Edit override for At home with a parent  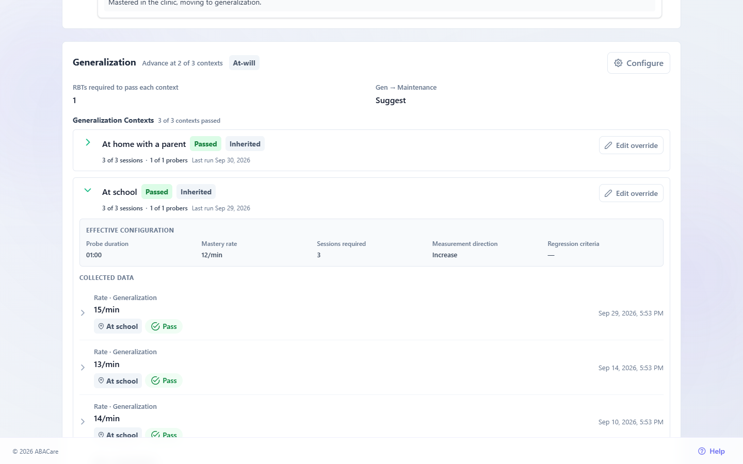tap(631, 145)
